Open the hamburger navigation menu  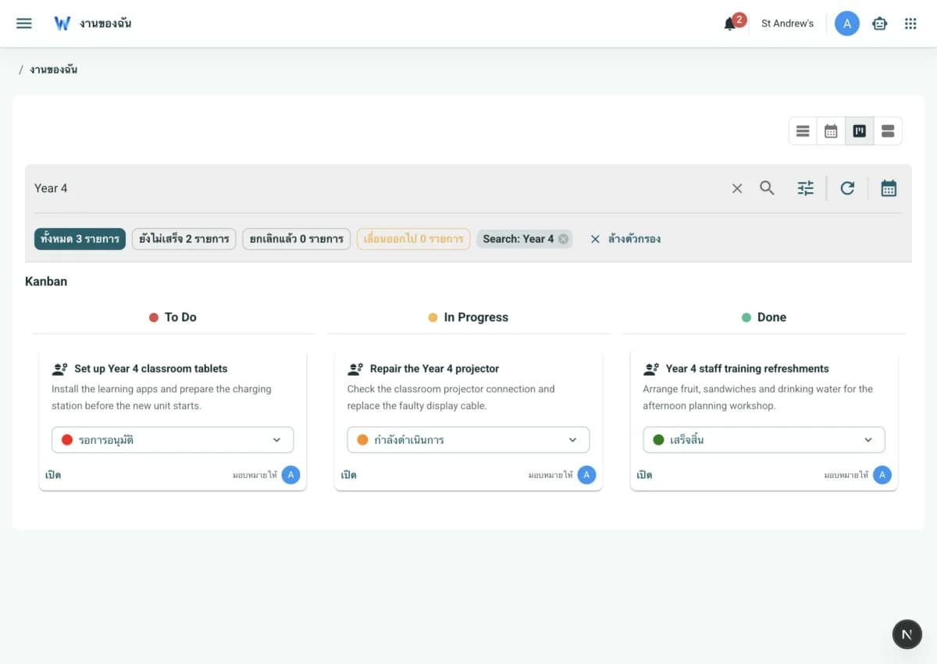[24, 23]
